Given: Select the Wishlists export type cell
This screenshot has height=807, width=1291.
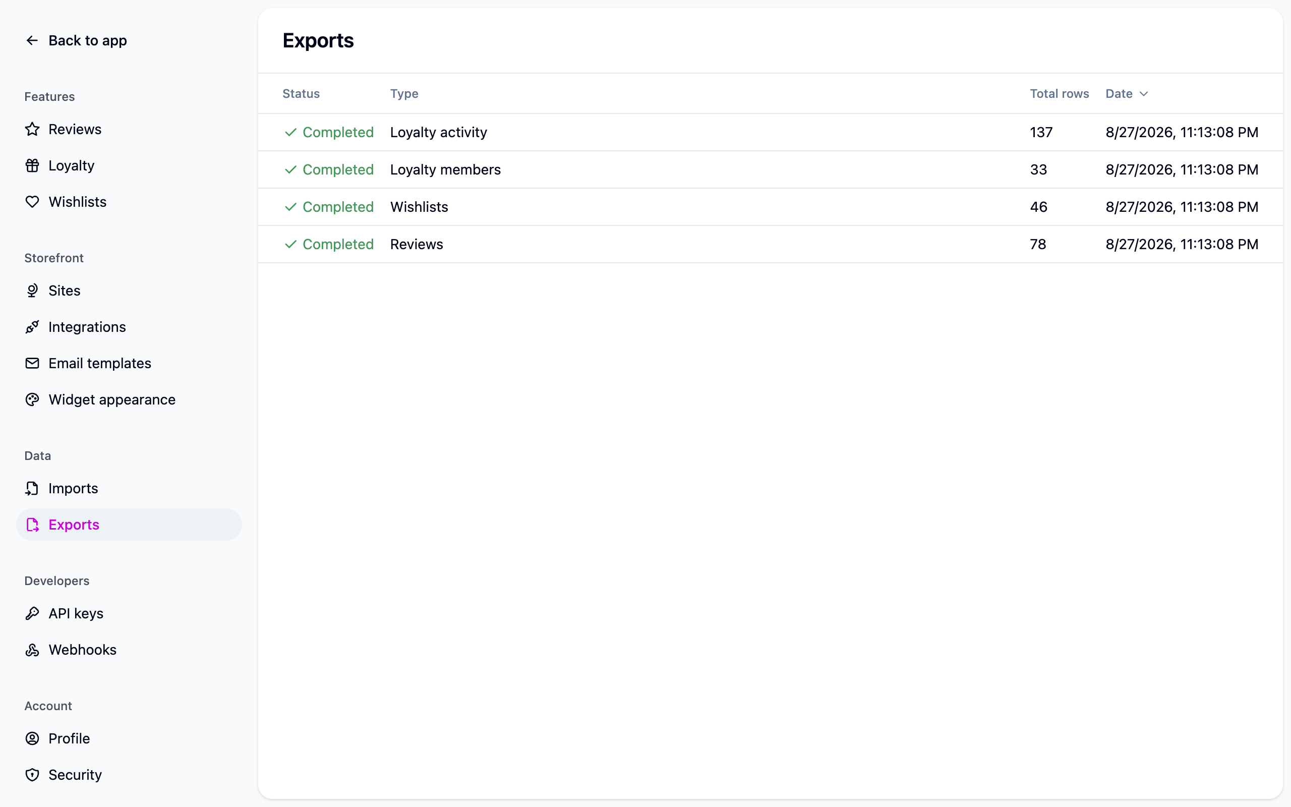Looking at the screenshot, I should click(x=419, y=207).
